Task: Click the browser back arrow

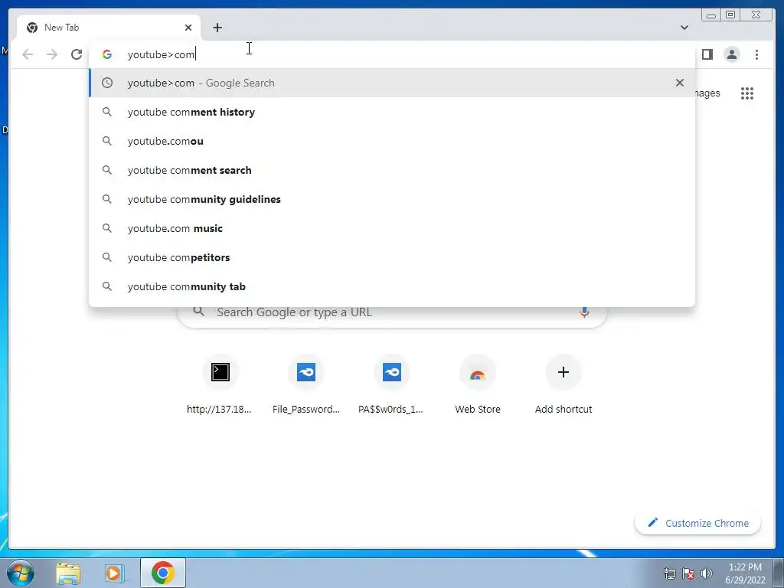Action: point(28,54)
